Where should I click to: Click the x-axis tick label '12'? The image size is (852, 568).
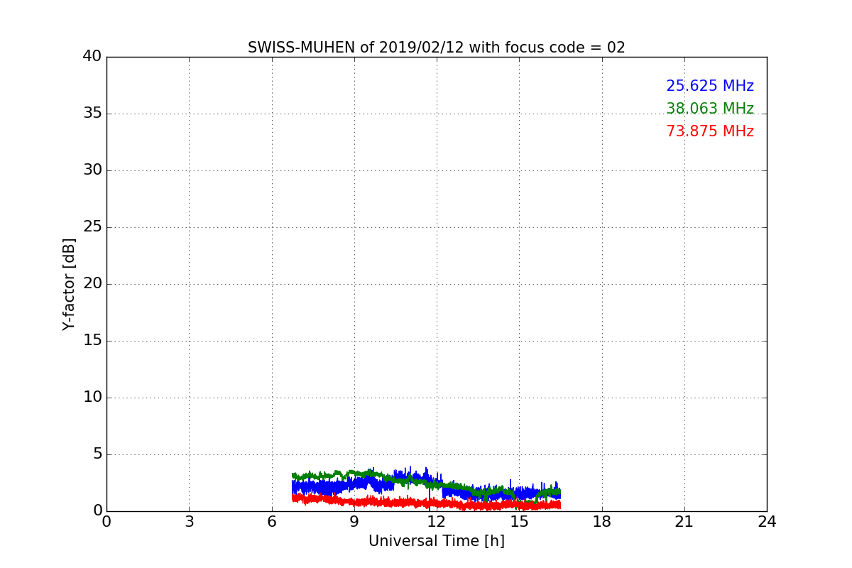[x=437, y=521]
